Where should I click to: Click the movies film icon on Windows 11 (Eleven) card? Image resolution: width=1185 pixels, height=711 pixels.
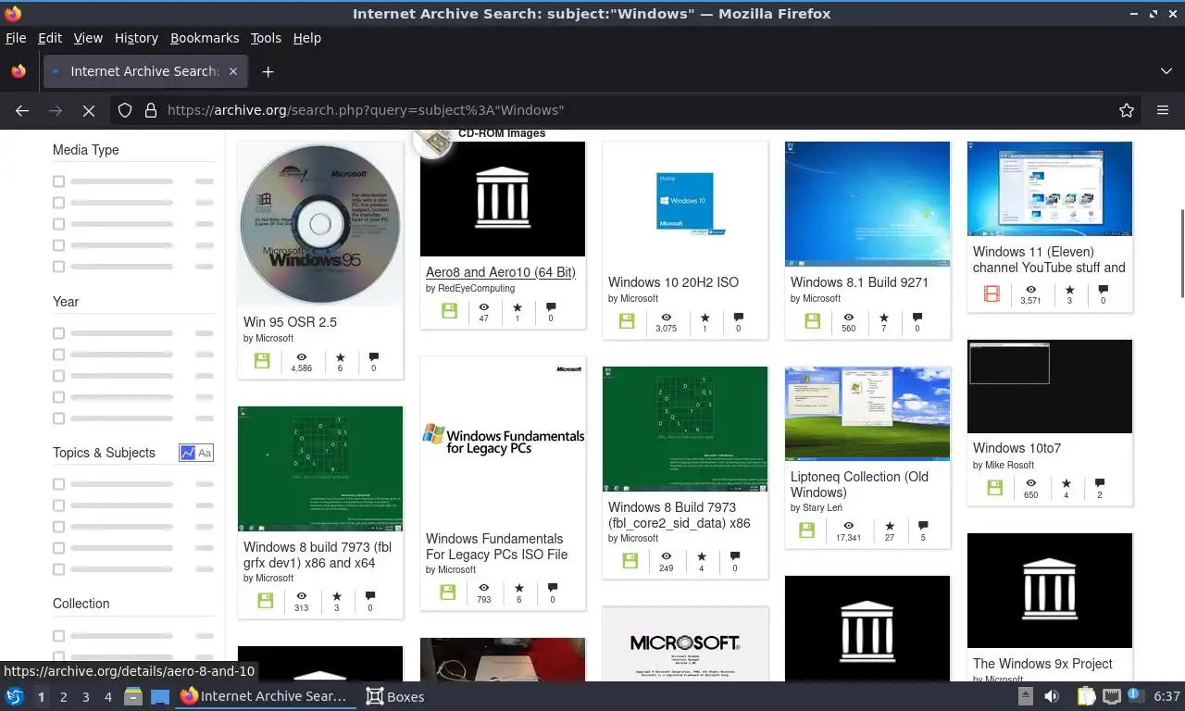click(x=992, y=294)
